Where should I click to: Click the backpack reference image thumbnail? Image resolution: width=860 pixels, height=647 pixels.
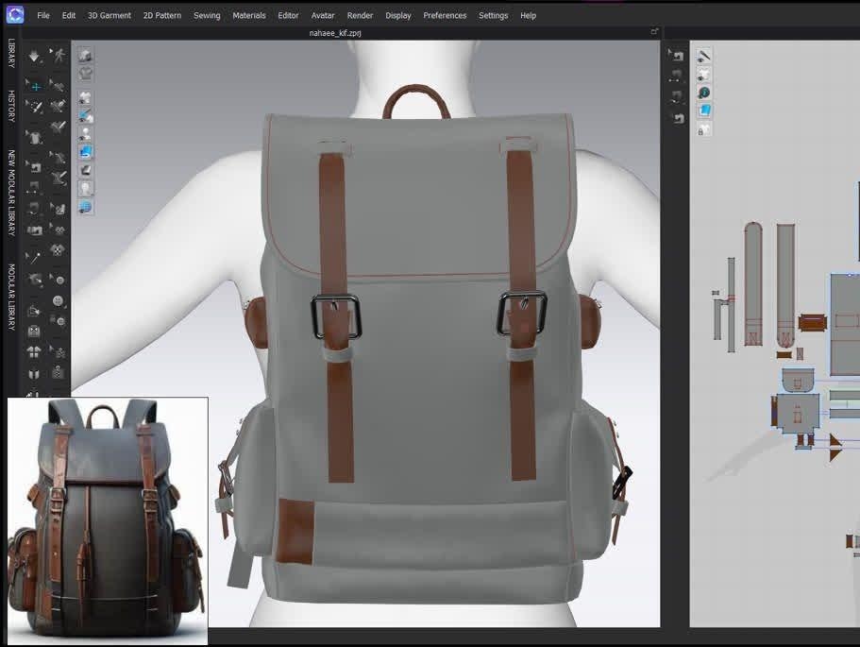coord(108,520)
